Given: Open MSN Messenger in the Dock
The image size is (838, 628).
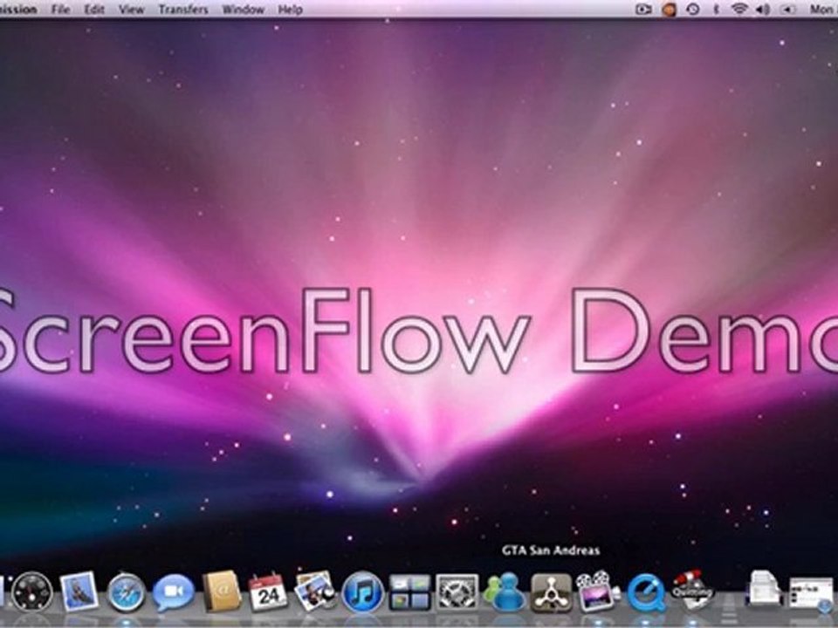Looking at the screenshot, I should pos(505,591).
